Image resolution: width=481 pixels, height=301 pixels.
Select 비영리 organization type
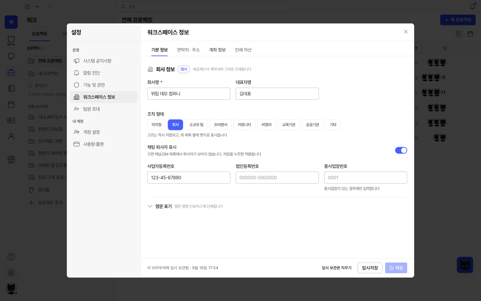pyautogui.click(x=267, y=125)
